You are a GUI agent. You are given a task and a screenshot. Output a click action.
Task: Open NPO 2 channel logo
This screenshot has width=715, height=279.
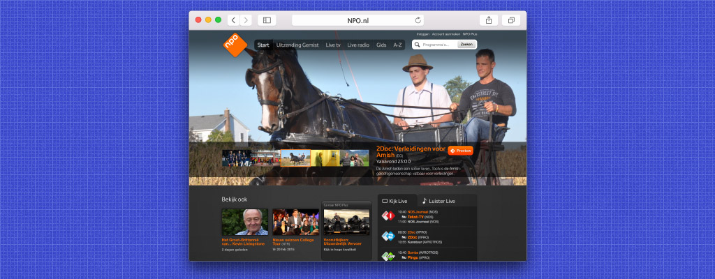pos(388,236)
